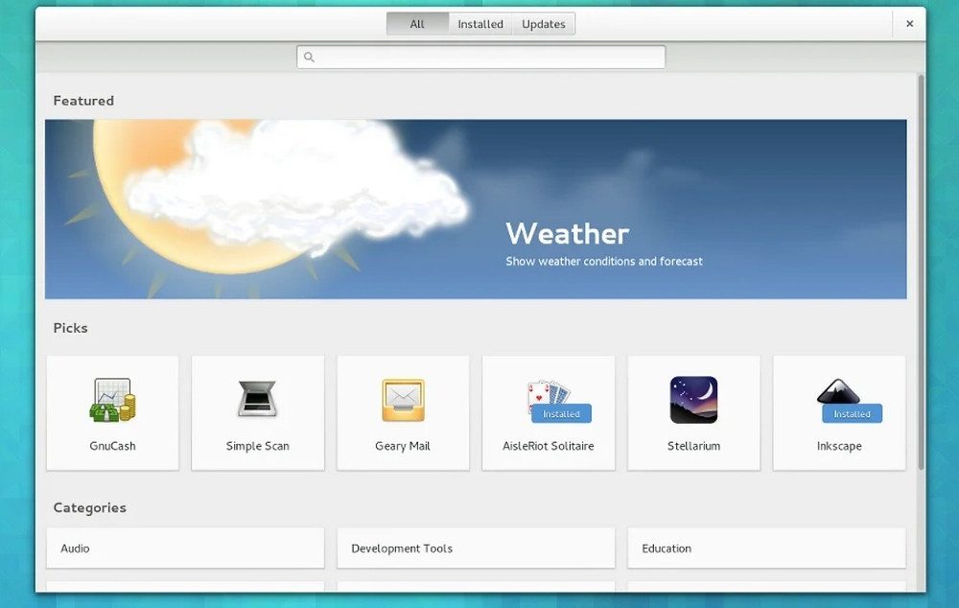Click the AisleRiot Solitaire name label
This screenshot has height=608, width=959.
pos(548,446)
